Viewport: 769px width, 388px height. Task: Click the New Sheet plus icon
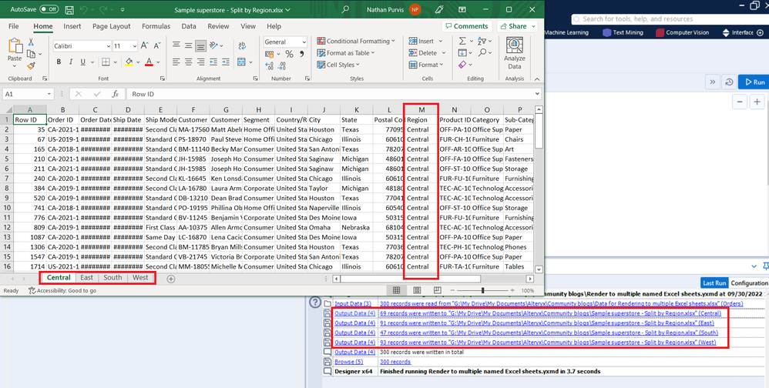pyautogui.click(x=170, y=279)
